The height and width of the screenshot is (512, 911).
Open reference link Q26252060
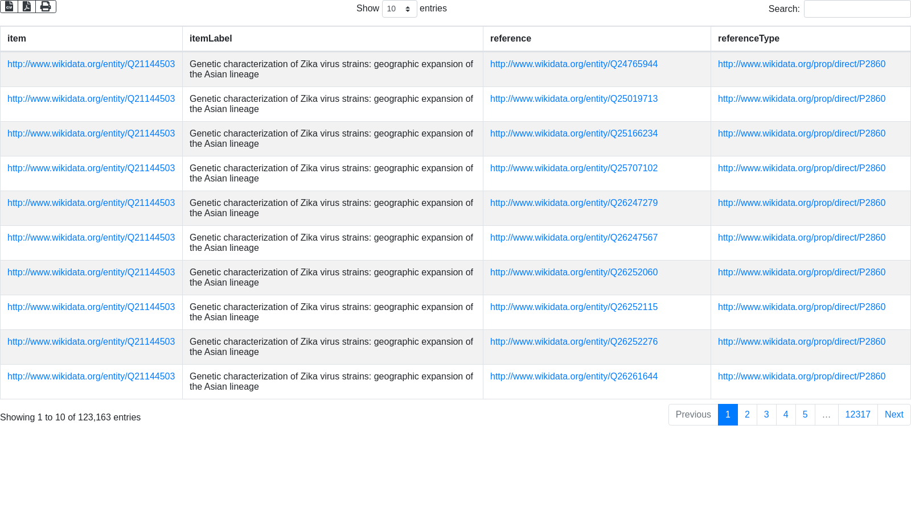[x=573, y=272]
